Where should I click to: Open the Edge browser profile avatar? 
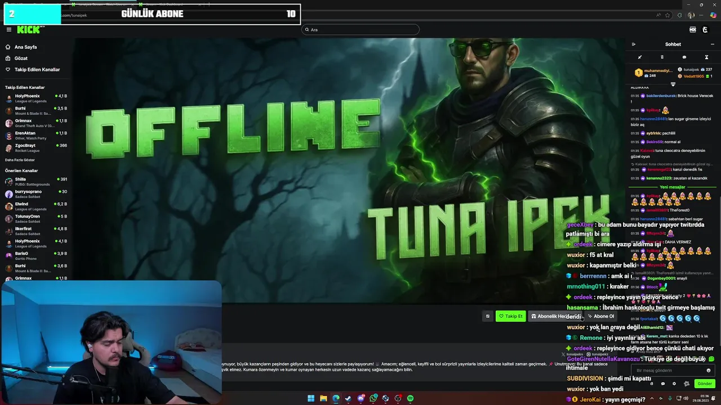[x=691, y=15]
